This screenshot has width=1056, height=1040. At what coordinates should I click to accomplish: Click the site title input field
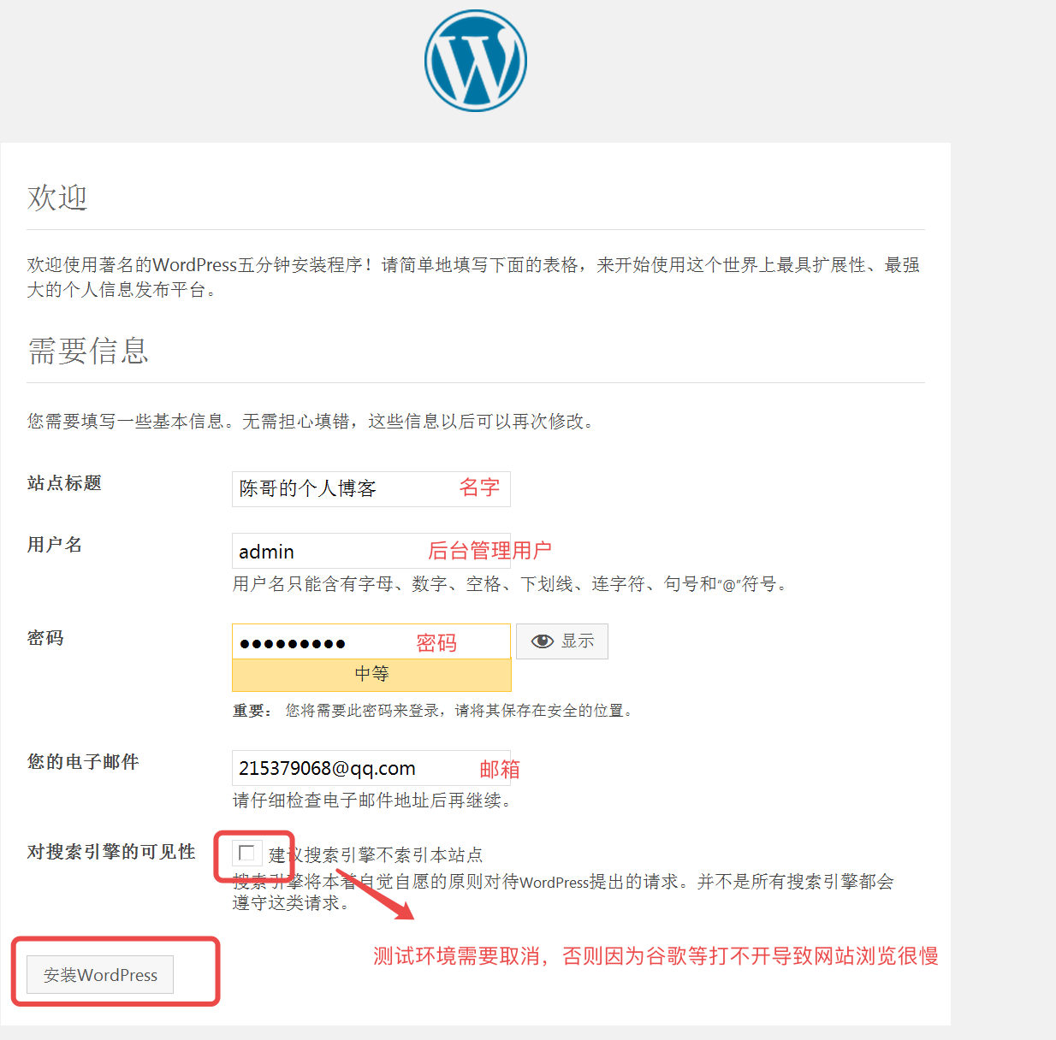pos(371,488)
